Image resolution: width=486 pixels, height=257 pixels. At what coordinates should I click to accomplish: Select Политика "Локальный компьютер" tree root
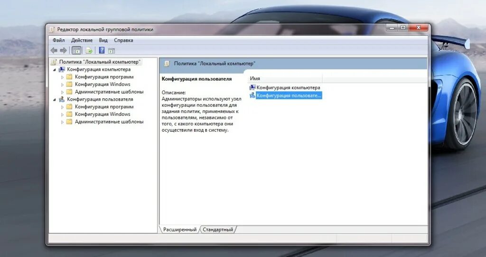coord(100,62)
